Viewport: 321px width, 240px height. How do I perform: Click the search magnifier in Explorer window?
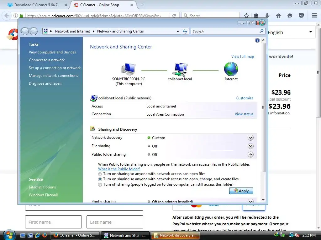point(261,31)
